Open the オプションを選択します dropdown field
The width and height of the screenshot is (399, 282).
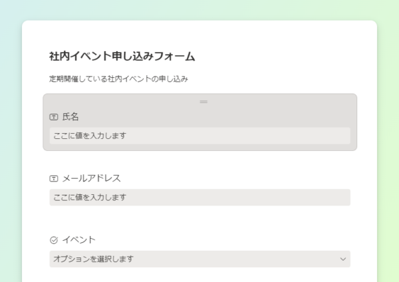click(x=199, y=259)
